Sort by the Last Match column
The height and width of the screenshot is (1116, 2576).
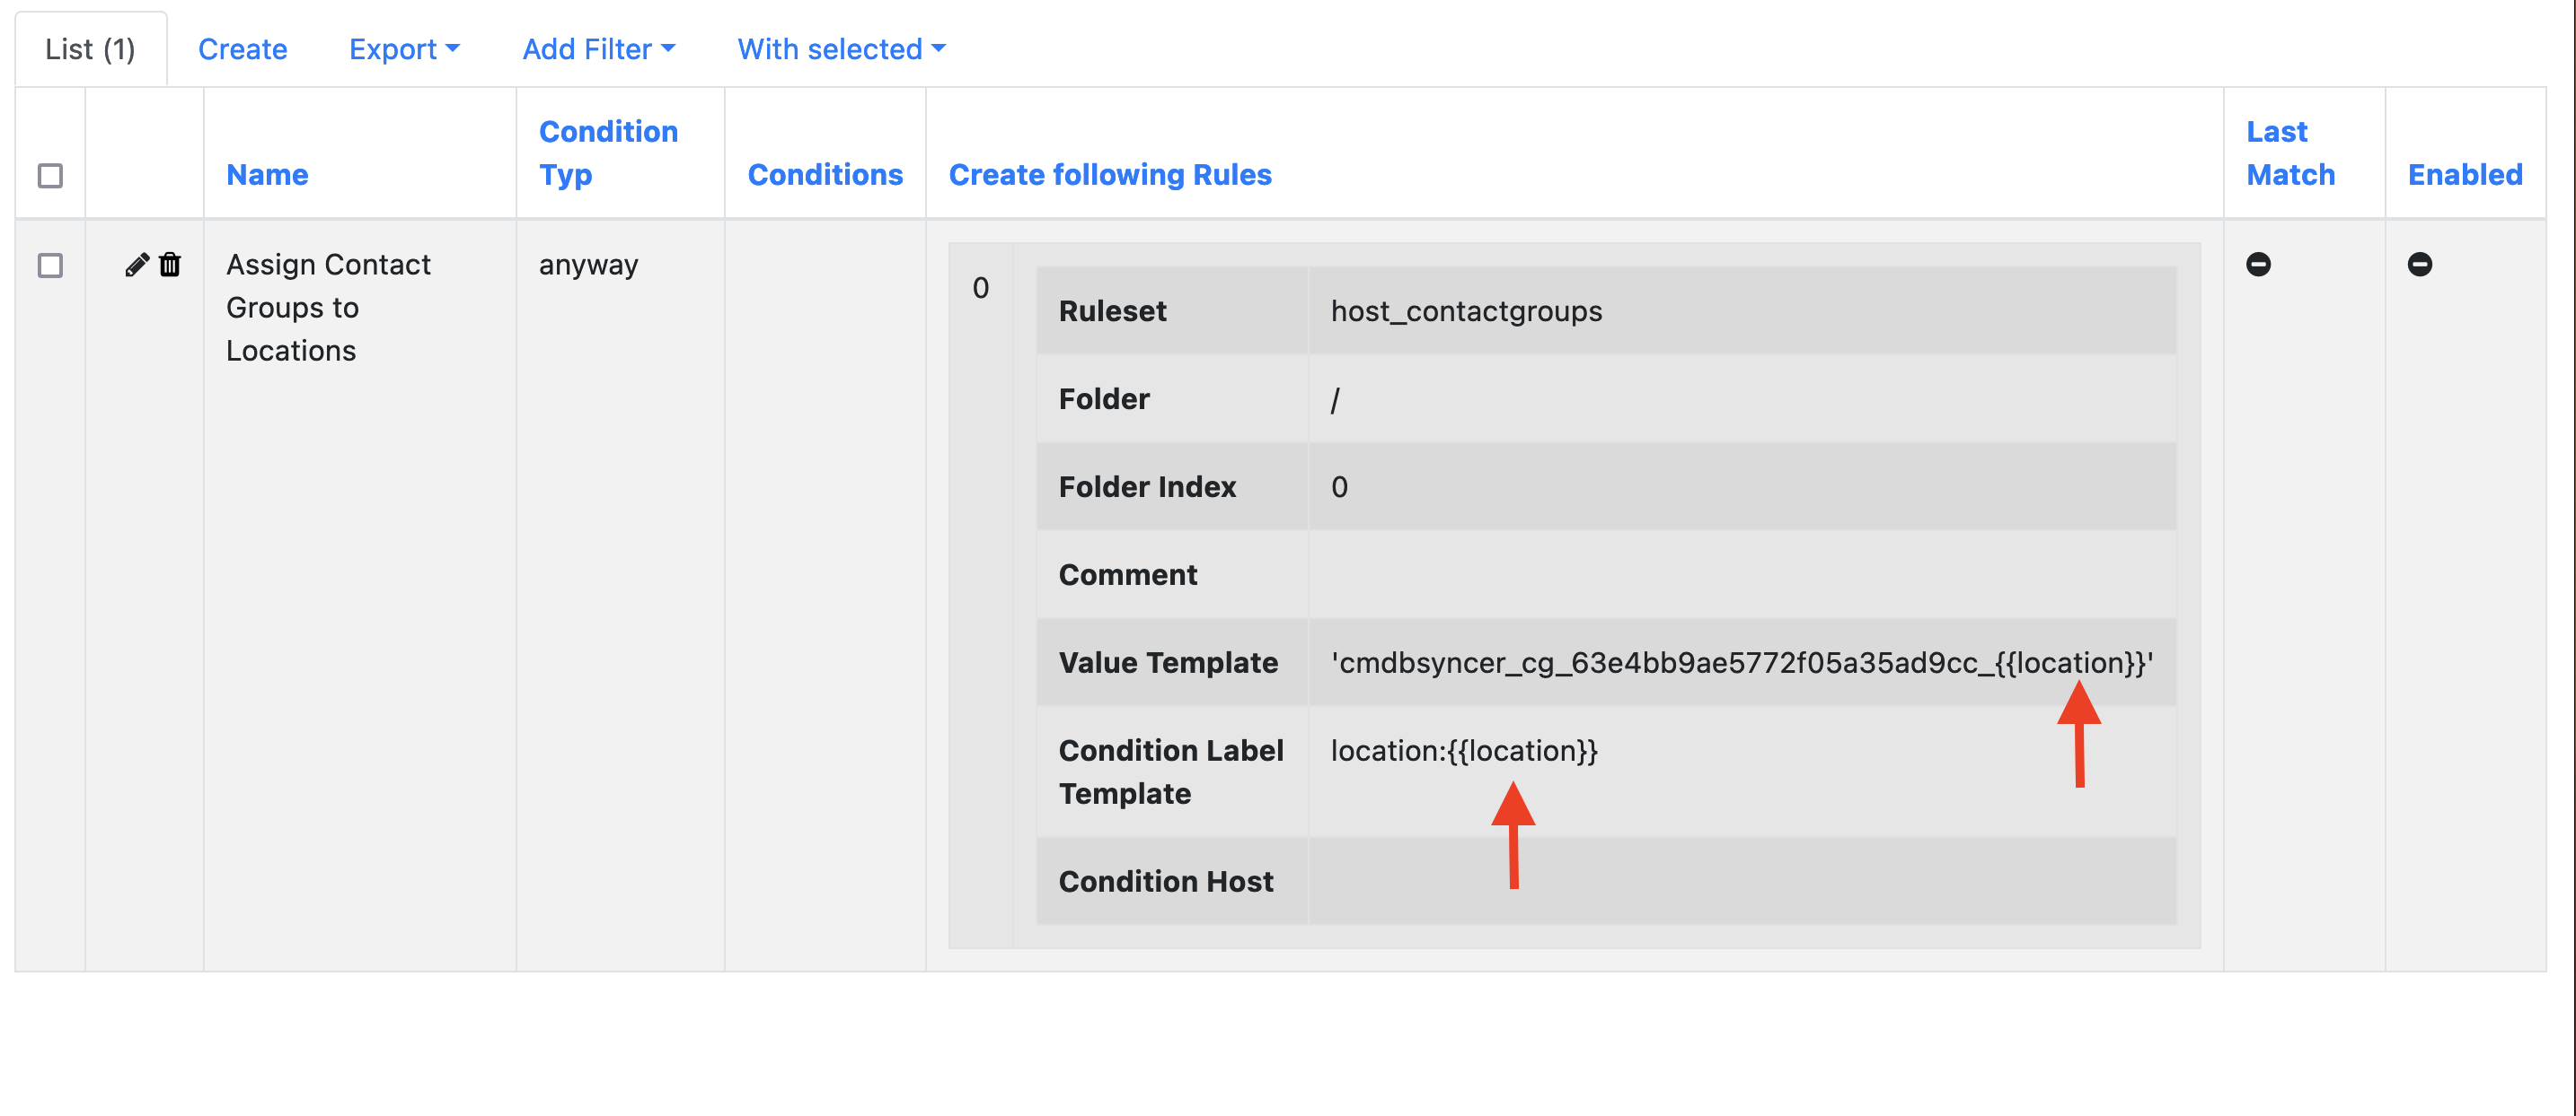point(2289,153)
